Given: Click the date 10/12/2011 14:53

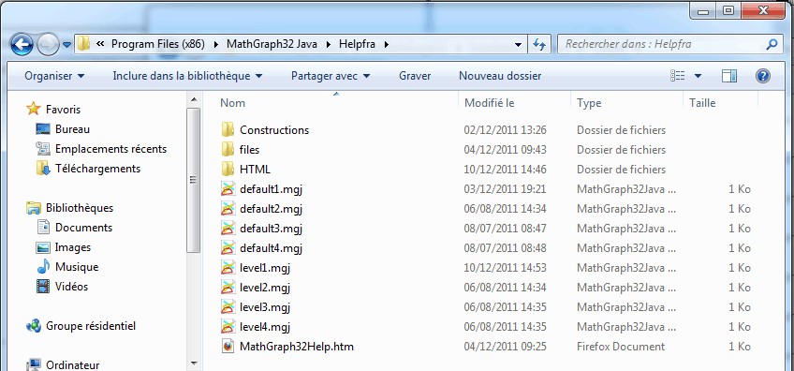Looking at the screenshot, I should [x=506, y=268].
